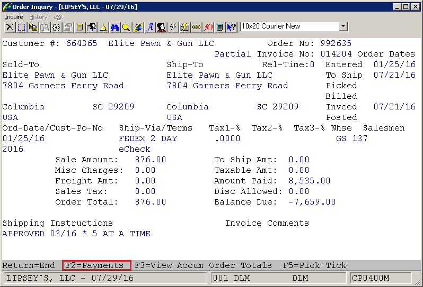Click Sale Amount value 876.00

[x=150, y=160]
